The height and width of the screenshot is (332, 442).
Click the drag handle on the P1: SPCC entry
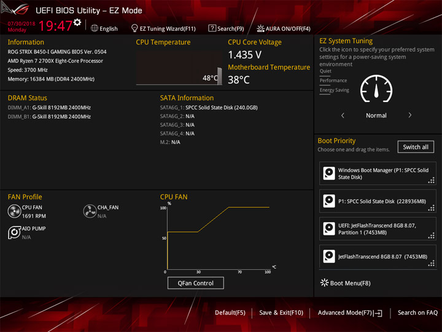(432, 208)
